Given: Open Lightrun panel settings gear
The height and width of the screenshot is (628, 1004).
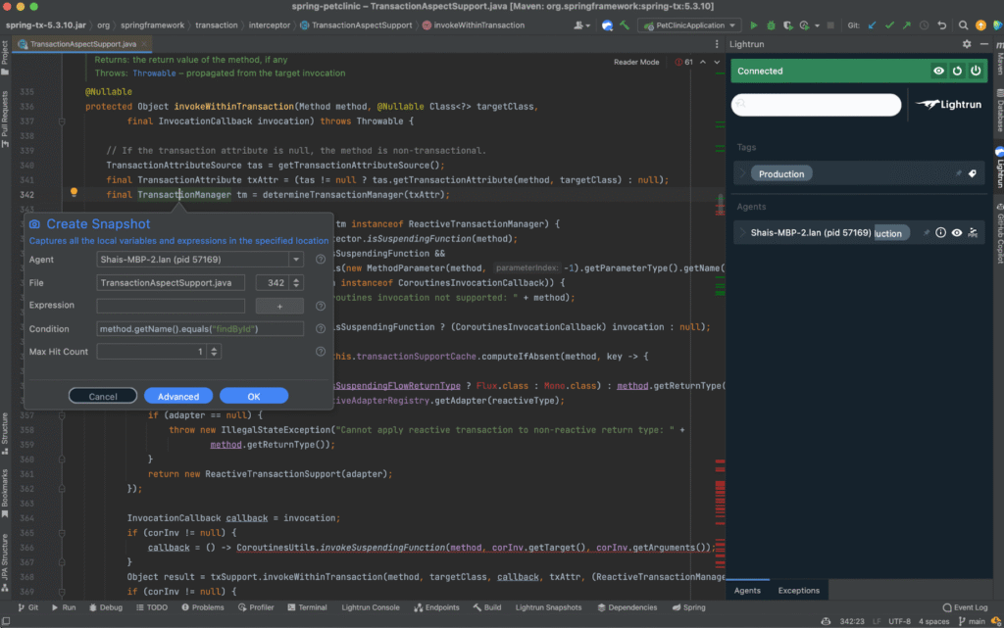Looking at the screenshot, I should [x=967, y=43].
